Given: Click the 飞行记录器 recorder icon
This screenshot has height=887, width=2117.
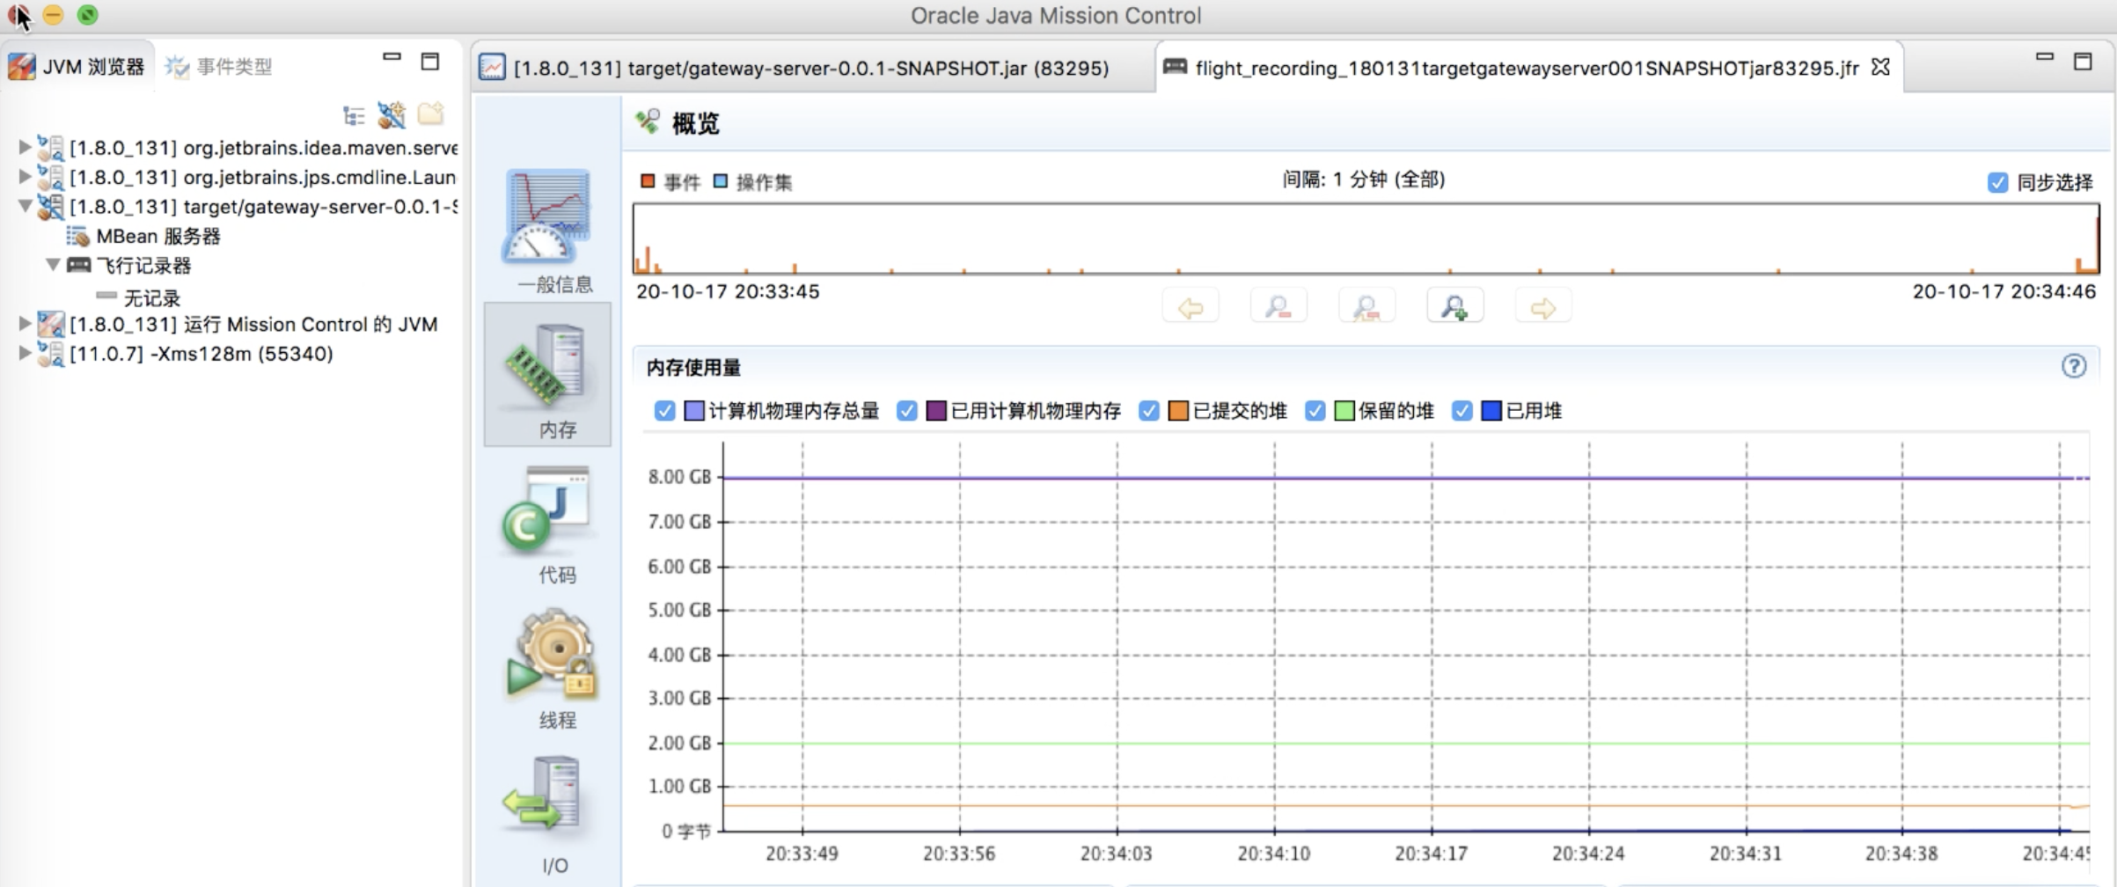Looking at the screenshot, I should (78, 265).
